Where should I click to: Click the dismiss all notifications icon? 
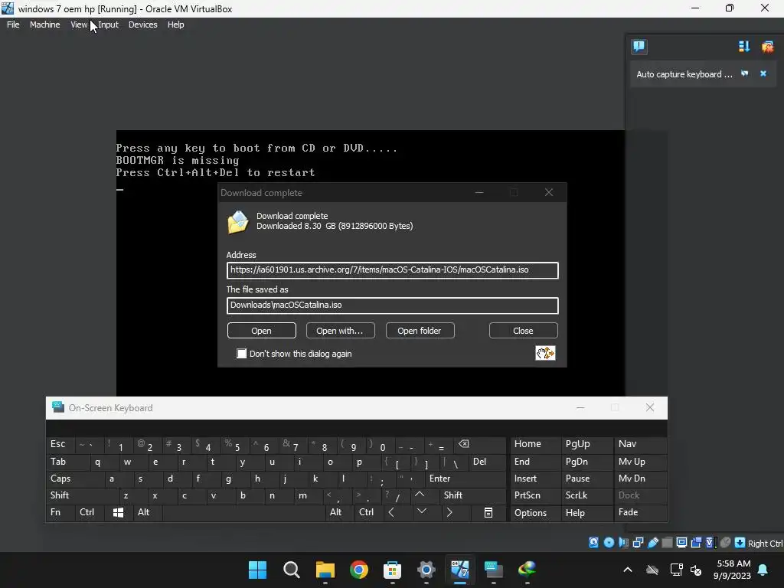pyautogui.click(x=767, y=47)
